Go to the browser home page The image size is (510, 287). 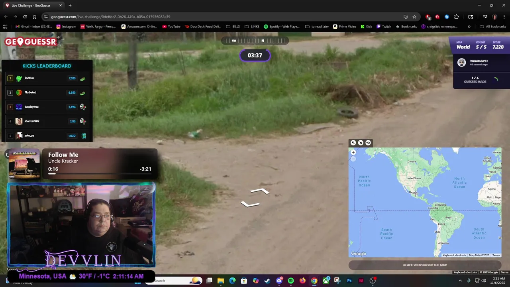point(34,17)
